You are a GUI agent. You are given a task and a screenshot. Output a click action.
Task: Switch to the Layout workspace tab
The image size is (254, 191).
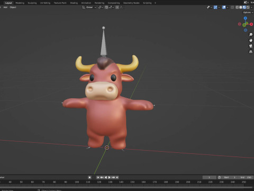[x=8, y=3]
